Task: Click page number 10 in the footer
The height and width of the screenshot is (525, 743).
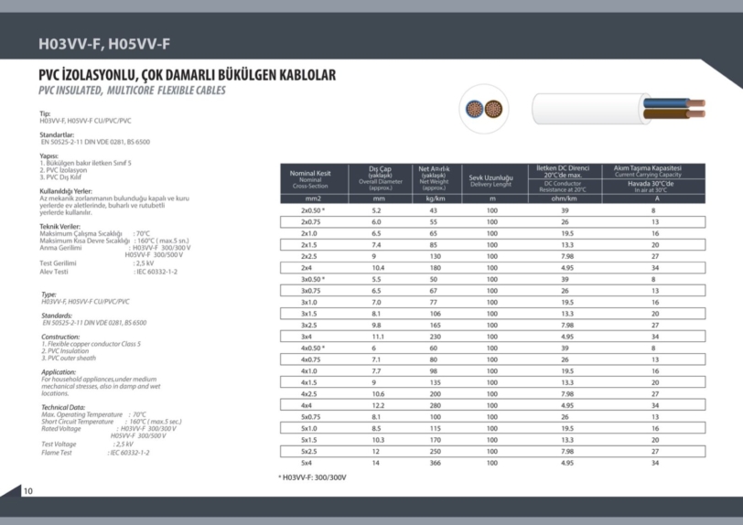Action: click(28, 491)
